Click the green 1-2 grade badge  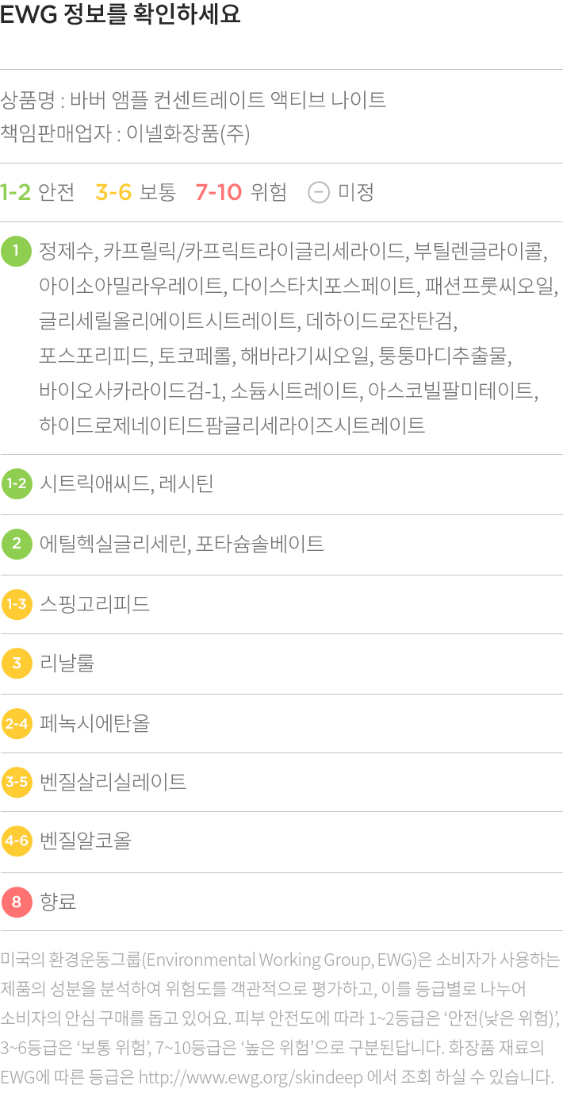(16, 483)
